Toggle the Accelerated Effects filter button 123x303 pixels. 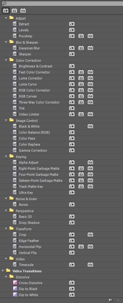6,11
